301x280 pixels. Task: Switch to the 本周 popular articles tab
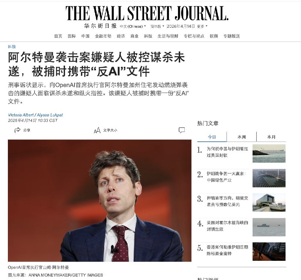242,137
